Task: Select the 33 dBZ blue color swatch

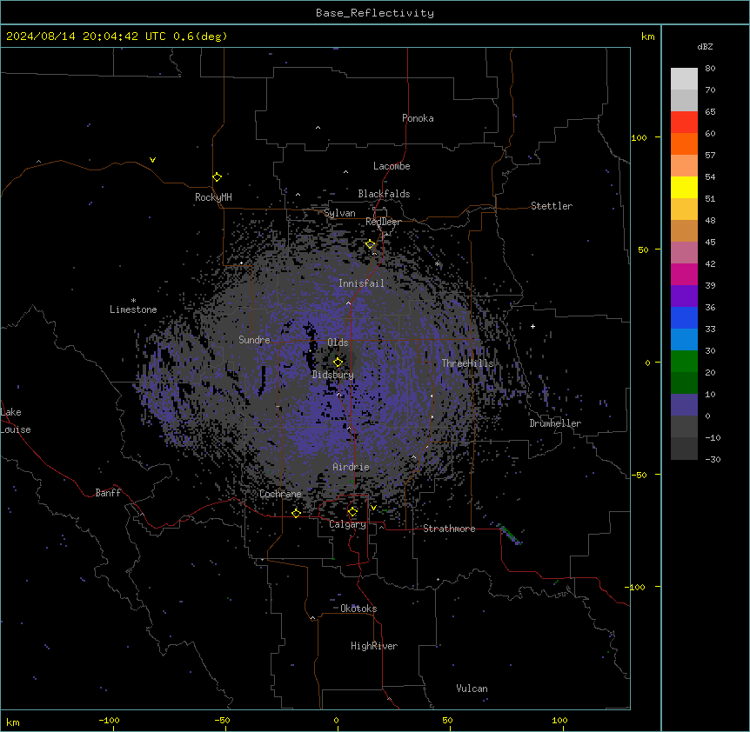Action: 684,339
